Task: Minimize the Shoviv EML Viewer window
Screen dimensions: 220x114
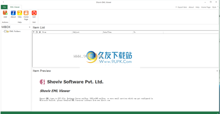Action: (205, 2)
